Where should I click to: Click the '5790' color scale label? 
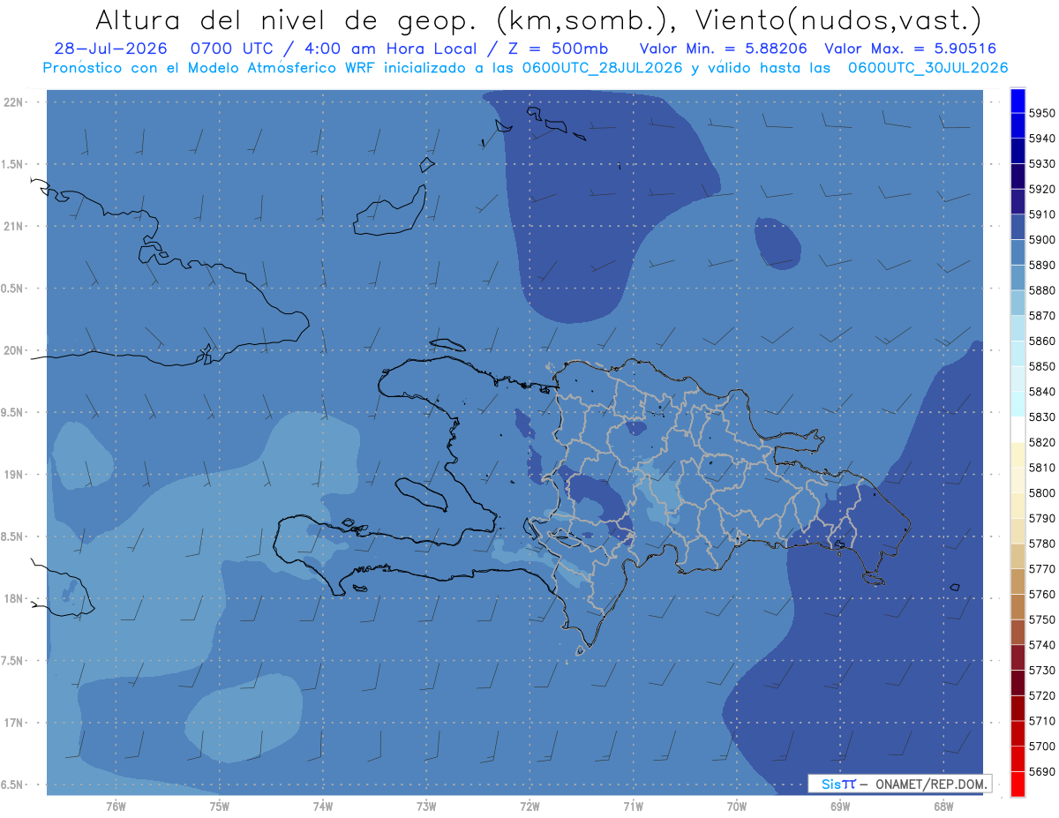click(1042, 519)
